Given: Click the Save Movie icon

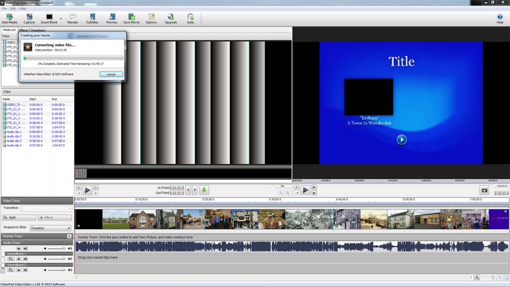Looking at the screenshot, I should point(132,18).
